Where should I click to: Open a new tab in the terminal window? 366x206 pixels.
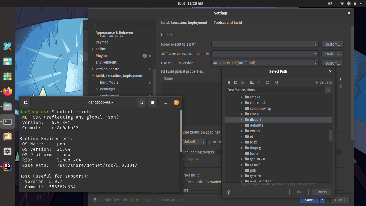click(x=26, y=102)
